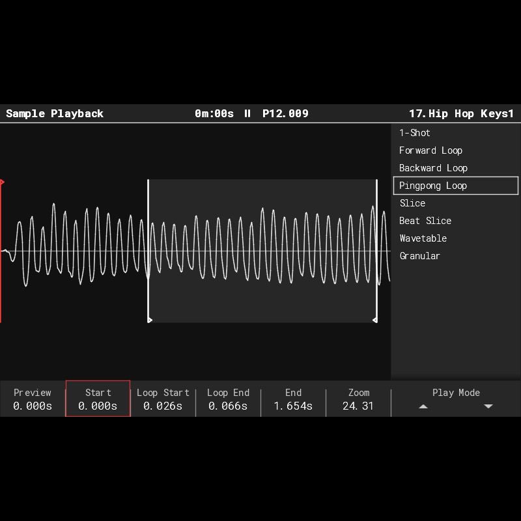Choose Wavetable play mode
Image resolution: width=521 pixels, height=521 pixels.
[x=455, y=238]
